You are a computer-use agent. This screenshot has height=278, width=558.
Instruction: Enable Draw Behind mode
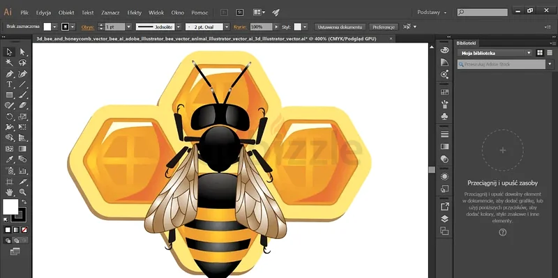(x=16, y=240)
